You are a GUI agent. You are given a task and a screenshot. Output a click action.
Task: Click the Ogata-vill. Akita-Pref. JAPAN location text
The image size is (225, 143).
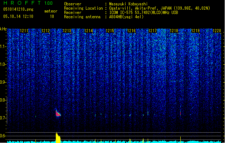[x=160, y=8]
